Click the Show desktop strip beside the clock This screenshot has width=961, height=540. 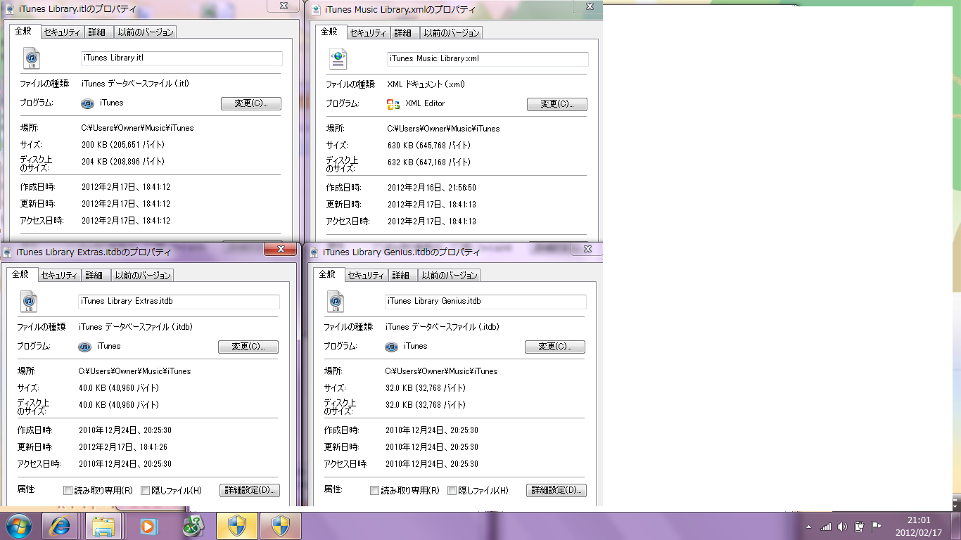(955, 526)
